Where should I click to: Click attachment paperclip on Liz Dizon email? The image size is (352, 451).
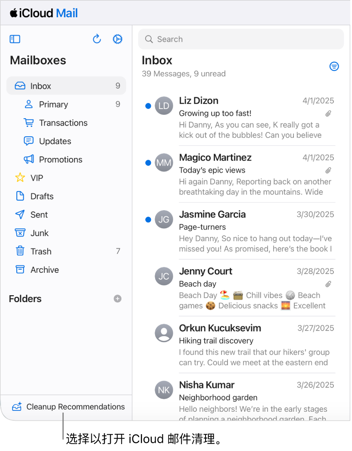coord(328,114)
